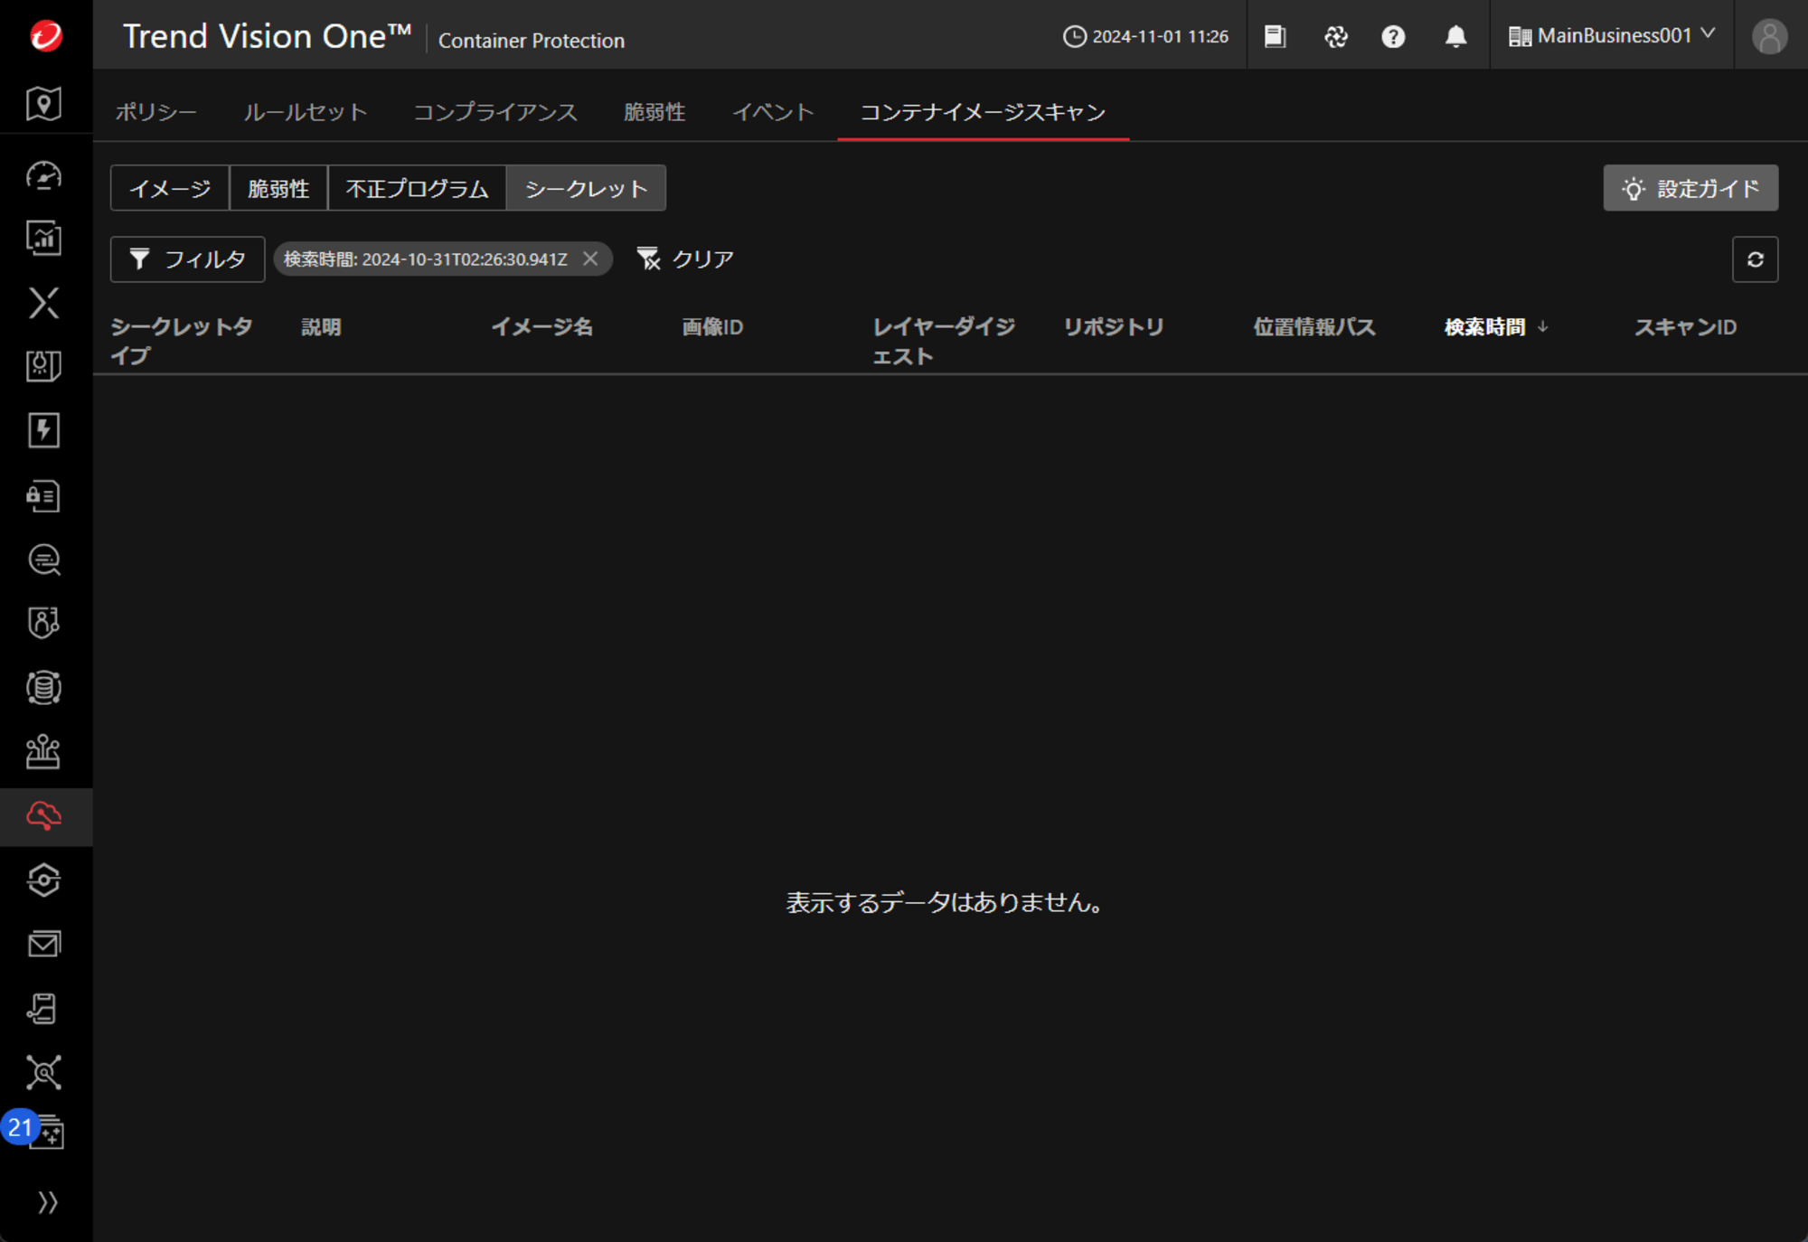Click the Container Protection title text
This screenshot has height=1242, width=1808.
click(x=532, y=41)
